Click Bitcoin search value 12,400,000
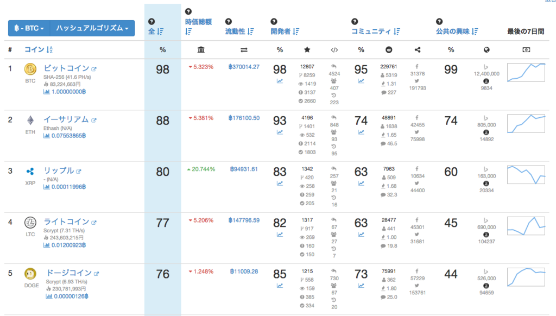Viewport: 556px width, 316px height. point(486,74)
